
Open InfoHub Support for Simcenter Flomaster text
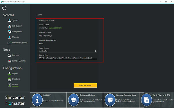[x=53, y=101]
